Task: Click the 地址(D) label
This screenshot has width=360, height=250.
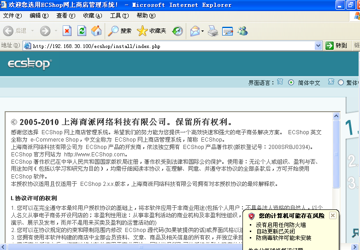Action: [x=11, y=45]
